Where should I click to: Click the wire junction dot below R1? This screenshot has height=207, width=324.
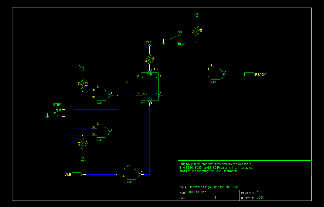(x=197, y=43)
